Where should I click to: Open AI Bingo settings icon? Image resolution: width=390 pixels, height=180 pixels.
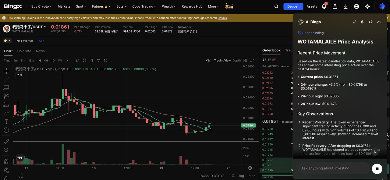pyautogui.click(x=363, y=22)
